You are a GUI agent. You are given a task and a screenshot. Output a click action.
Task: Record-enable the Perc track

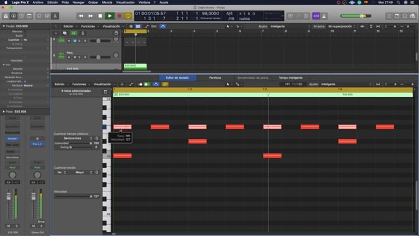tap(85, 57)
